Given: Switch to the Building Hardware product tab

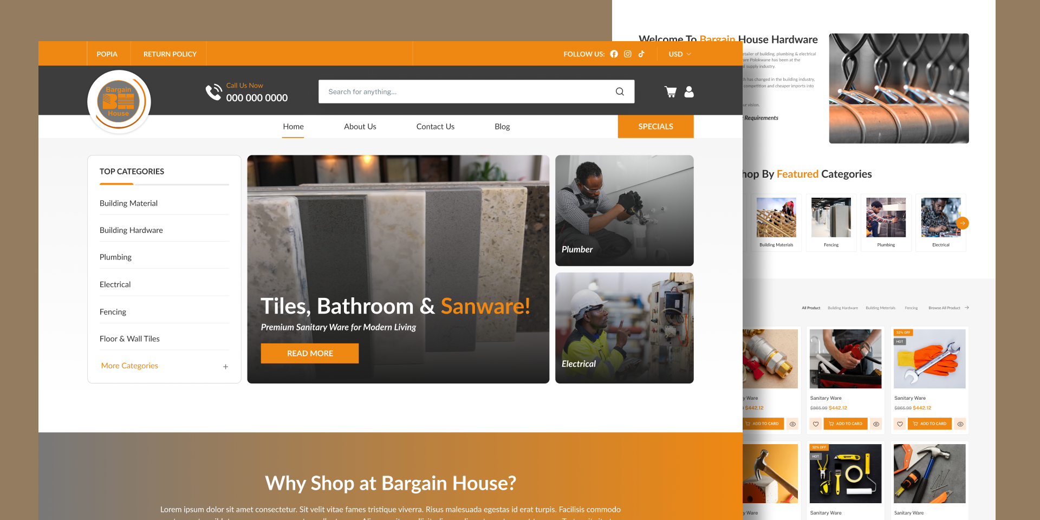Looking at the screenshot, I should [x=843, y=308].
